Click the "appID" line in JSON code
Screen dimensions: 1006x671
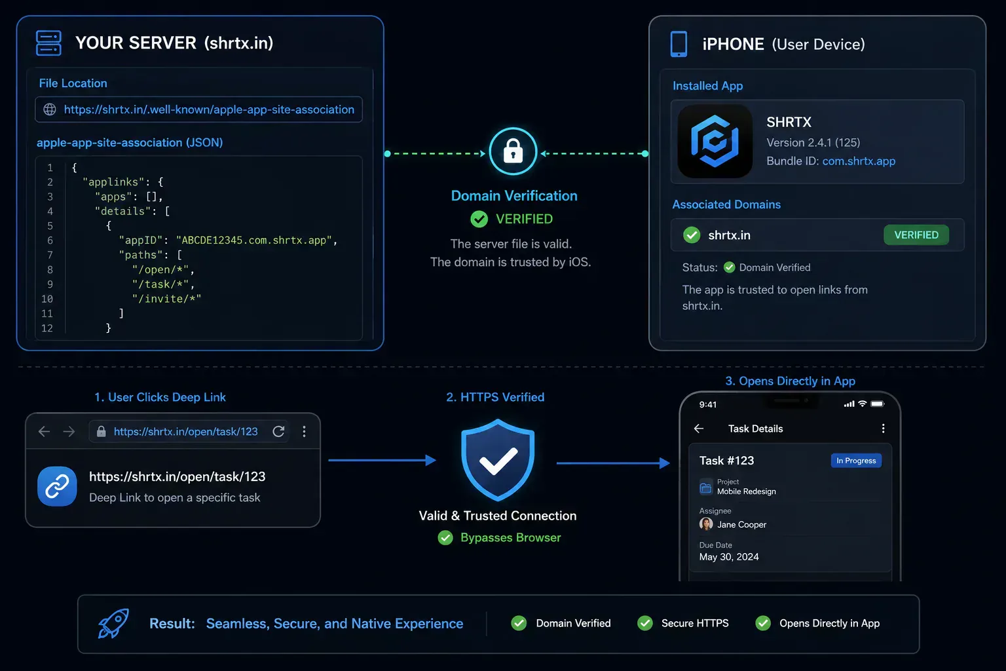228,240
